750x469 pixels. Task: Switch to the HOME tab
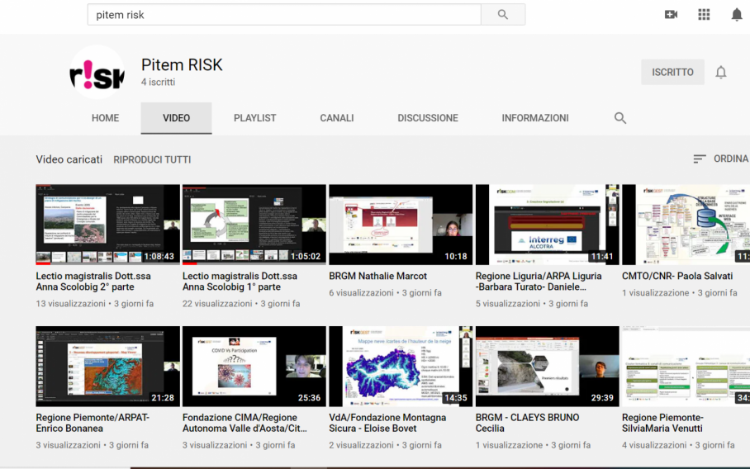pos(105,118)
